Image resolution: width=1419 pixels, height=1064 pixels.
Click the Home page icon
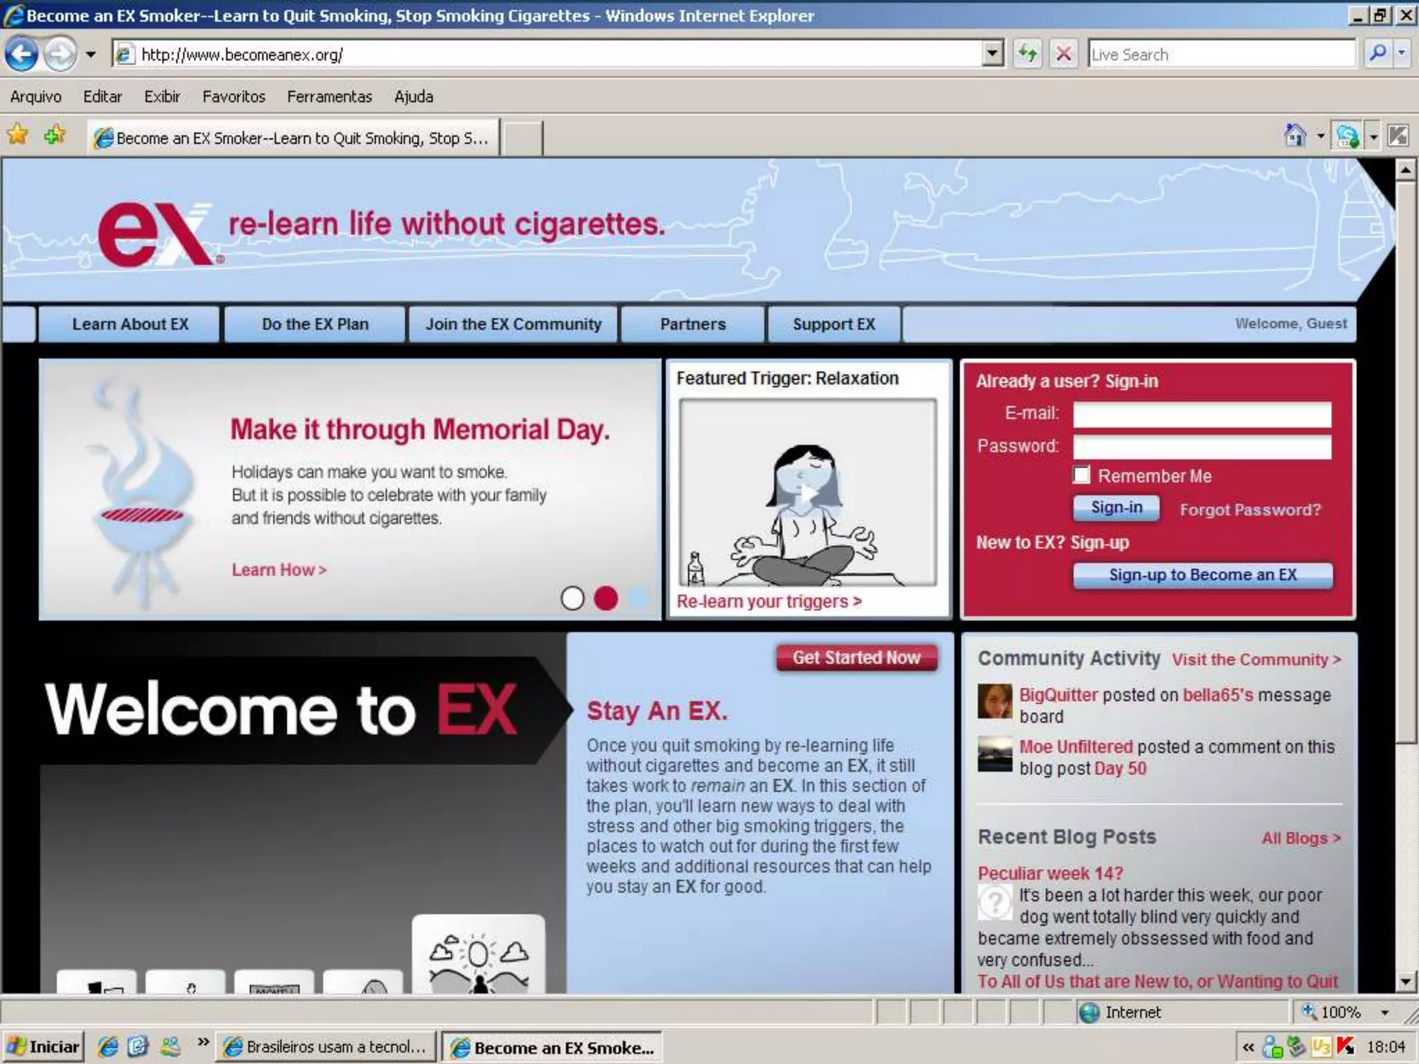[1295, 136]
